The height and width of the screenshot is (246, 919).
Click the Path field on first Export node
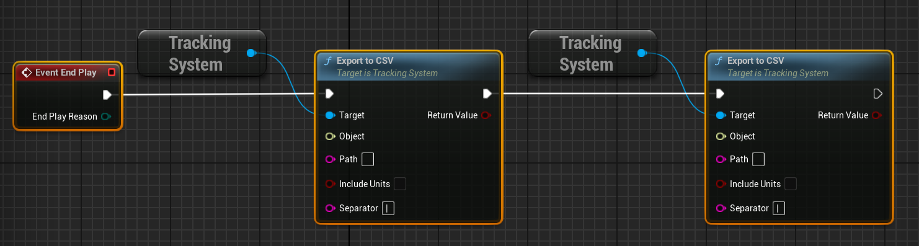[x=368, y=159]
